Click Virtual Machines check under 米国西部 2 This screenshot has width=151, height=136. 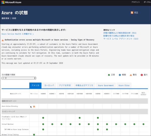pyautogui.click(x=107, y=124)
